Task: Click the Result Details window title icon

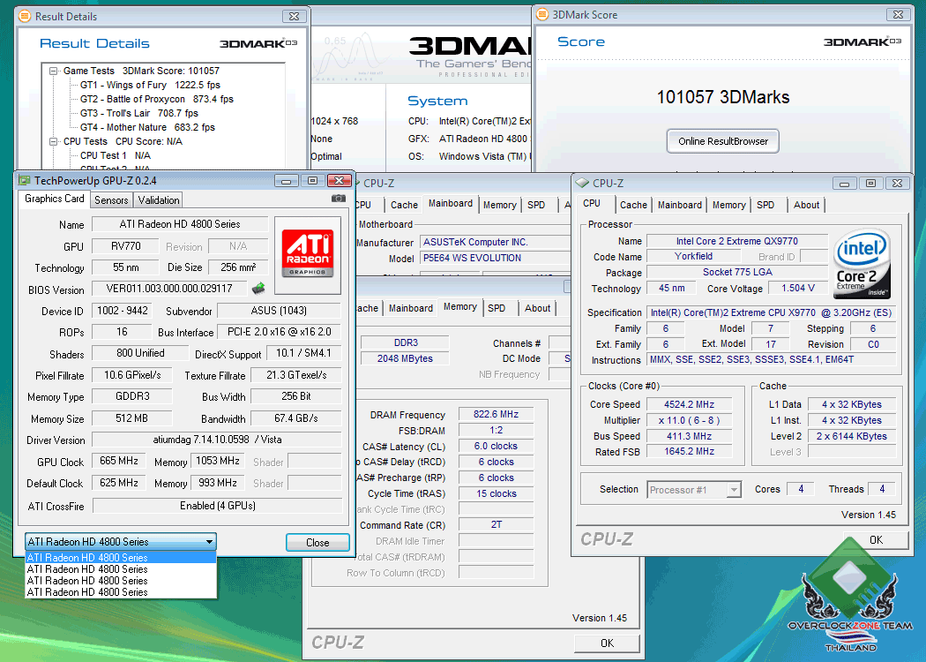Action: coord(25,16)
